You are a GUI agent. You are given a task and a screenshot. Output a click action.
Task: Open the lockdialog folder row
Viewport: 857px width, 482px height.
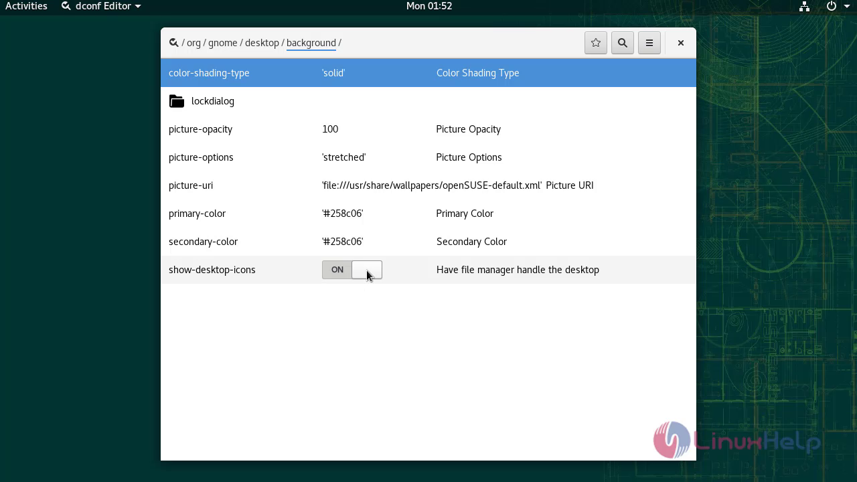428,101
